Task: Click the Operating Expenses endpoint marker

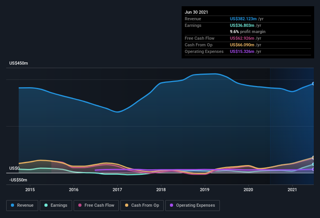Action: coord(313,169)
